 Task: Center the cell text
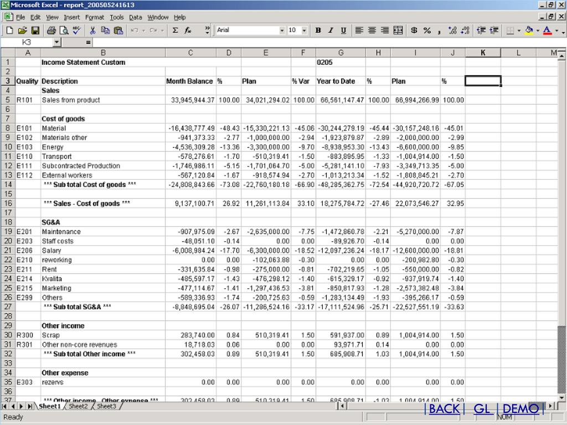pyautogui.click(x=372, y=30)
